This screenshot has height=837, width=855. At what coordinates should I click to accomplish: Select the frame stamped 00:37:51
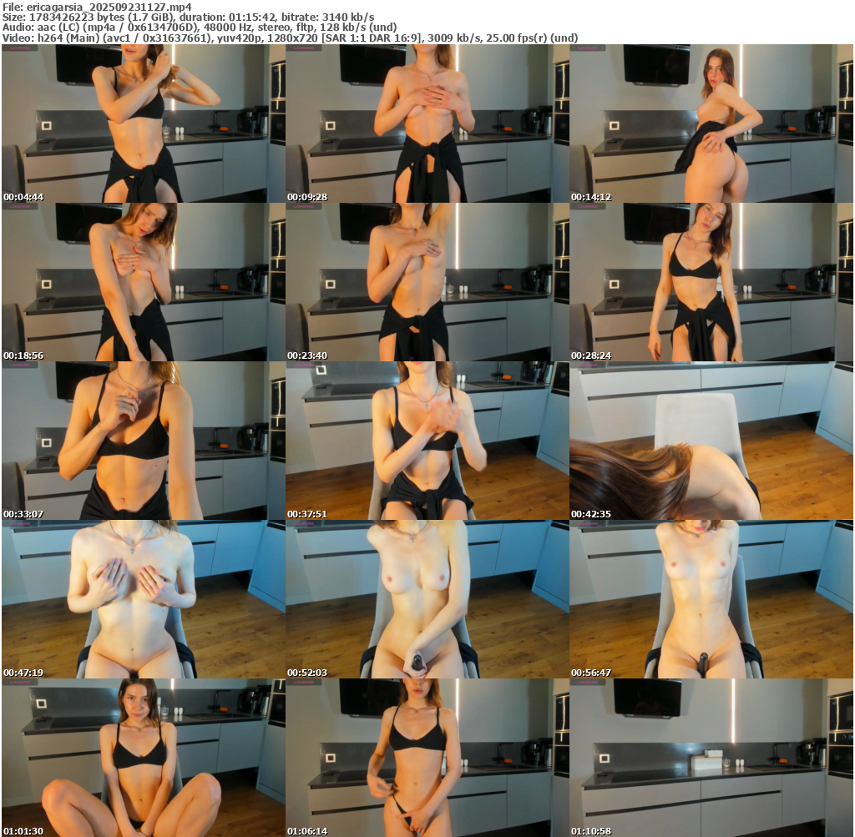pos(427,441)
